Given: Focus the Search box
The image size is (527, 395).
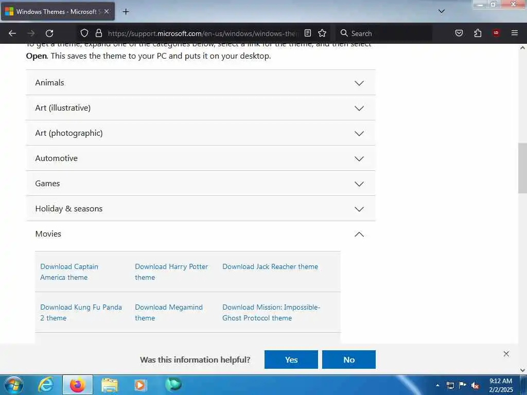Looking at the screenshot, I should [x=384, y=33].
